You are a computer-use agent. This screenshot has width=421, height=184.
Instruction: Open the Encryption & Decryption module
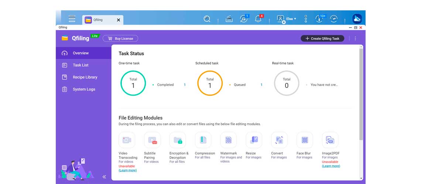[178, 140]
